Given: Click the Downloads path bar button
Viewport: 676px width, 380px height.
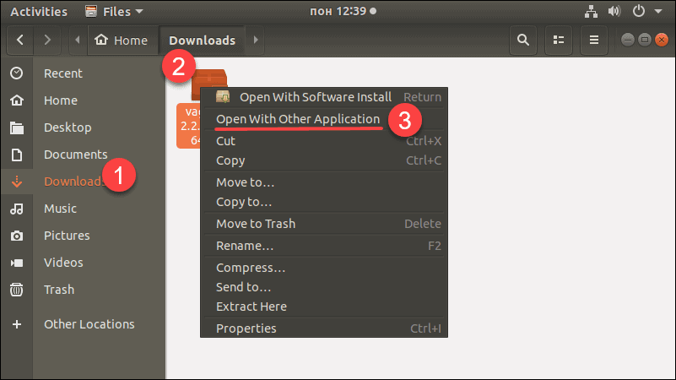Looking at the screenshot, I should tap(202, 40).
